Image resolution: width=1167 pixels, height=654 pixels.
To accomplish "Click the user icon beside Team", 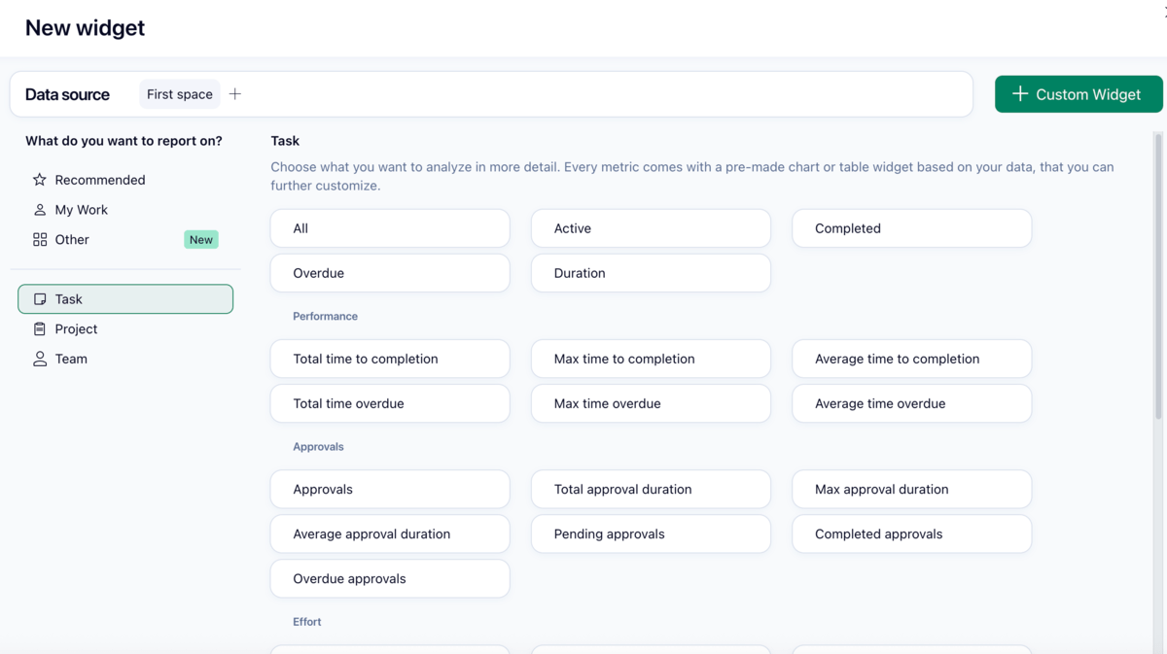I will (x=40, y=360).
